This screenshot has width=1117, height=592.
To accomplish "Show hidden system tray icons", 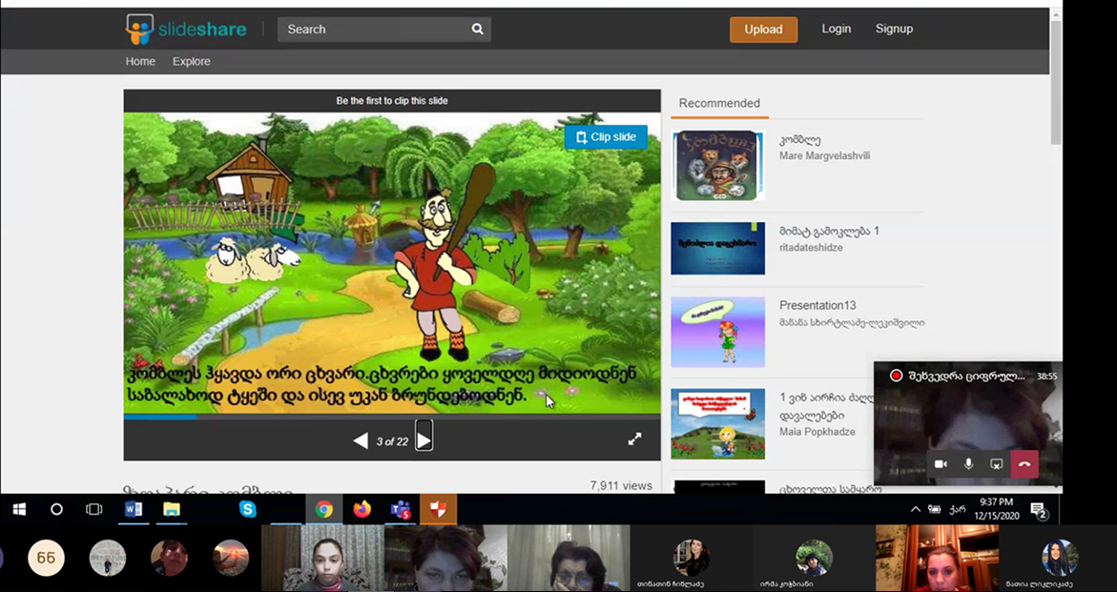I will pyautogui.click(x=916, y=509).
